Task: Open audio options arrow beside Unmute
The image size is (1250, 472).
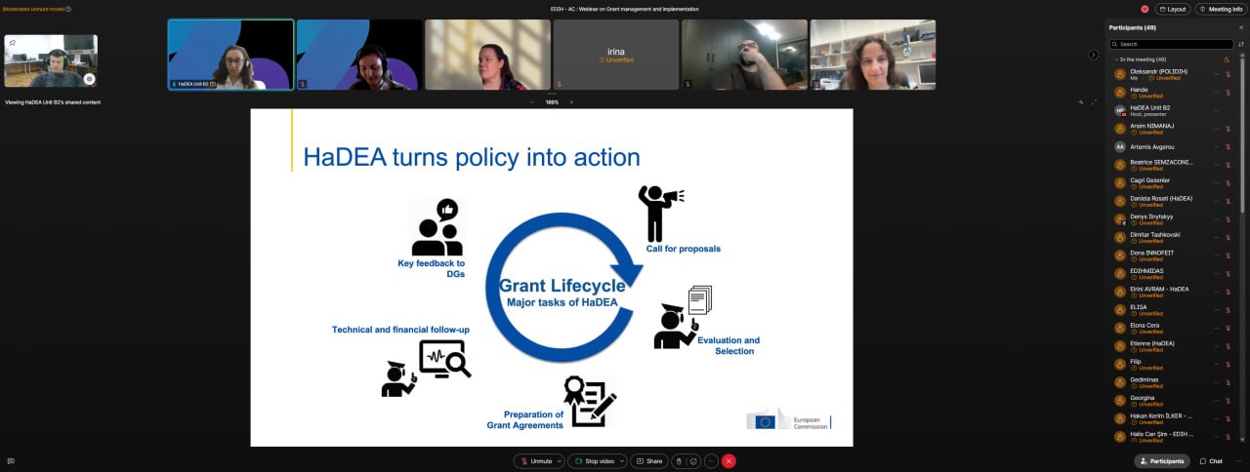Action: pos(560,461)
